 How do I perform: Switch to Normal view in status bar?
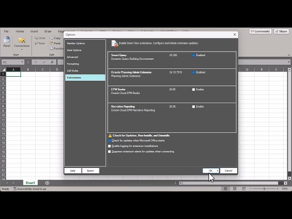point(225,188)
